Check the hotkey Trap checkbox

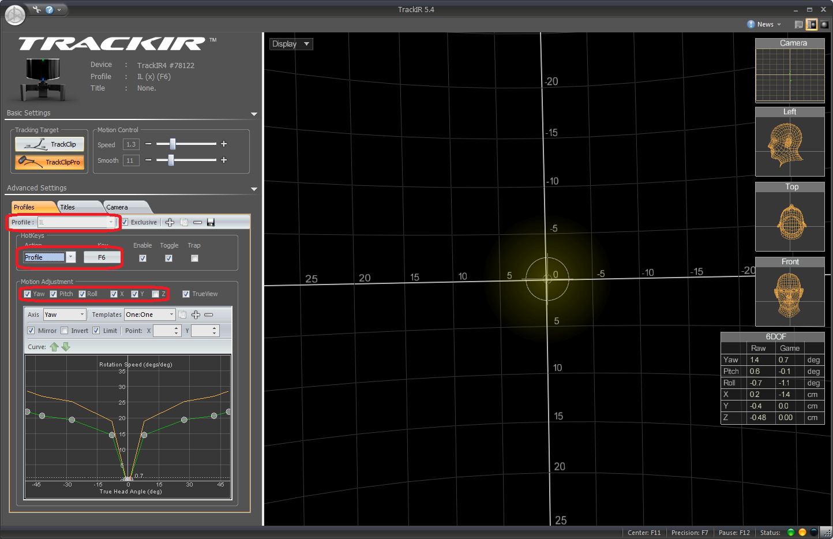coord(194,258)
